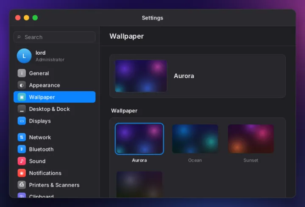
Task: Click the current Aurora preview image
Action: point(141,76)
